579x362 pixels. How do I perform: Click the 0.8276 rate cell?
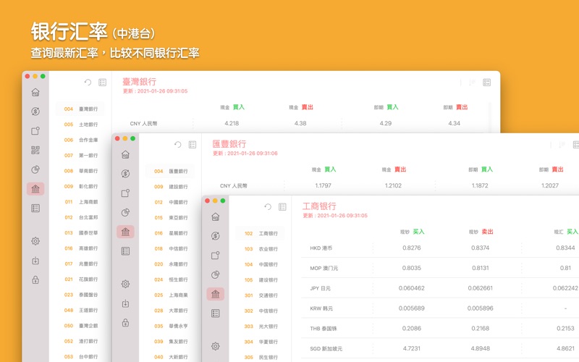(411, 248)
